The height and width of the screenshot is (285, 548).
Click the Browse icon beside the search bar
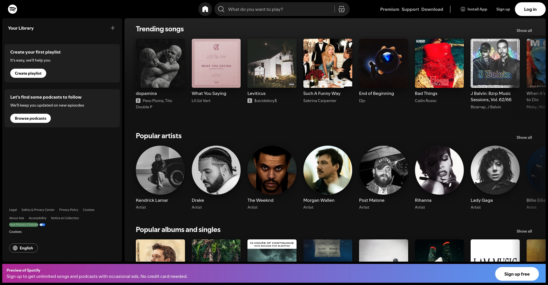342,9
